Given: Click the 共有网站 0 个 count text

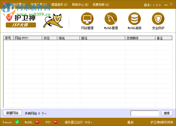Looking at the screenshot, I should (35, 113).
